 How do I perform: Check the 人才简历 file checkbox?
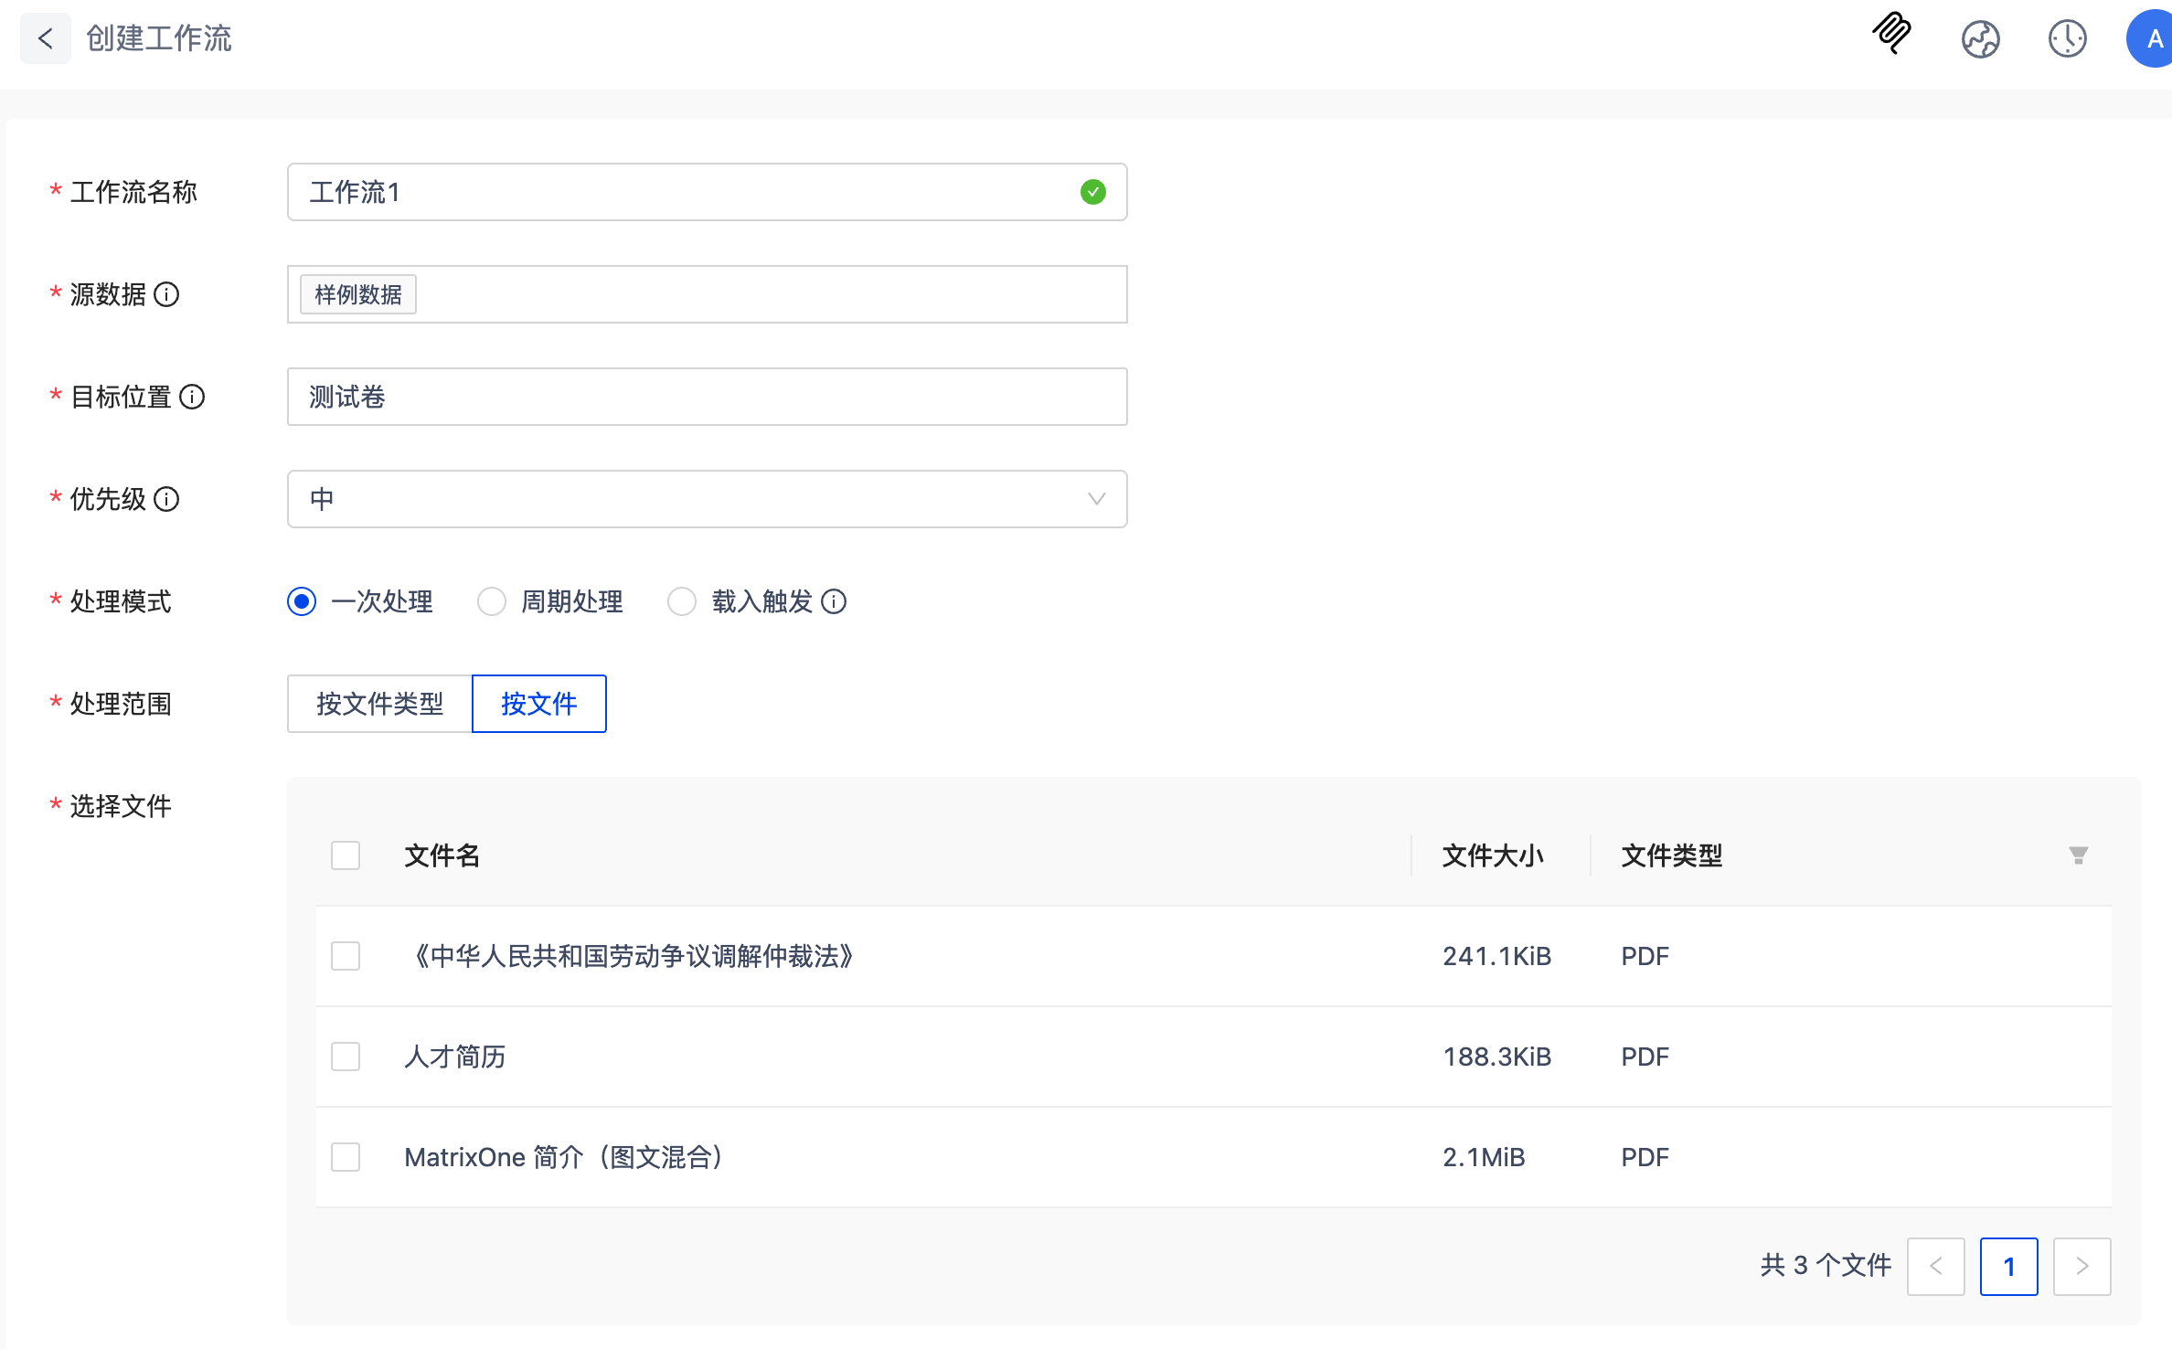(346, 1057)
